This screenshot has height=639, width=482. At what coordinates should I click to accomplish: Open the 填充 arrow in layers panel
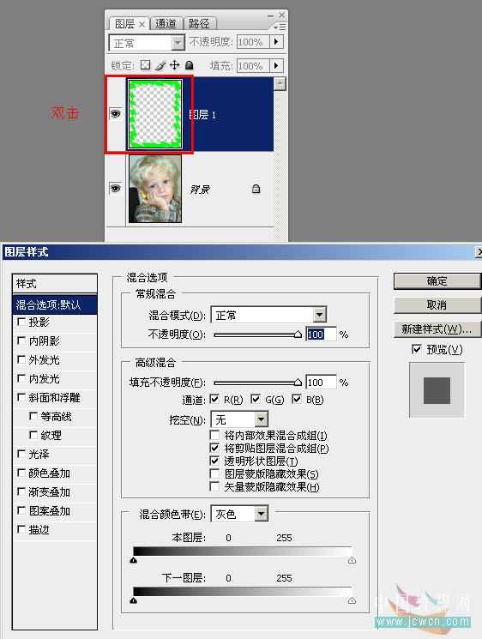click(x=276, y=65)
